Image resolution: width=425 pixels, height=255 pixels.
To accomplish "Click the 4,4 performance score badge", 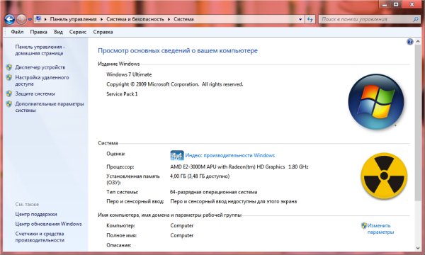I will click(177, 156).
